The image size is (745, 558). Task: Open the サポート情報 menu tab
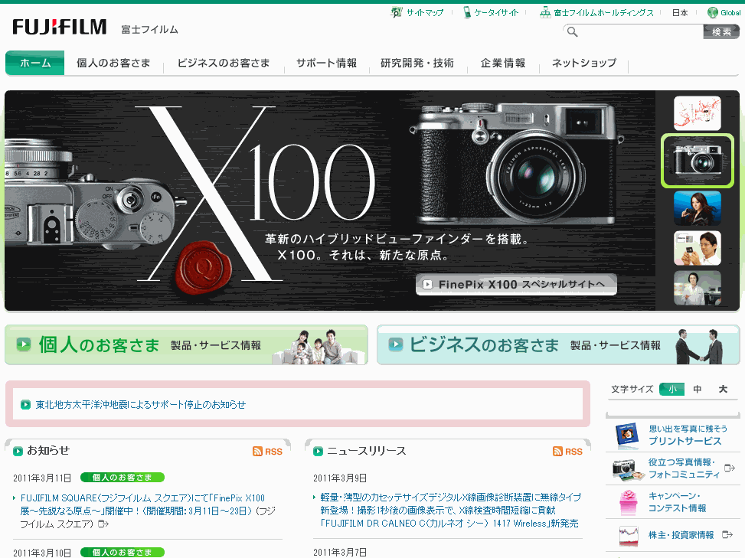click(x=326, y=63)
